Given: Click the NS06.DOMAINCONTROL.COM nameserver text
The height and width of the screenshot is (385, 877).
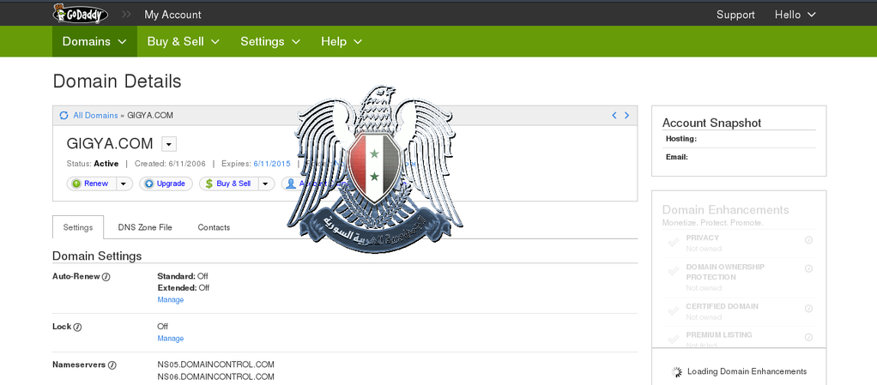Looking at the screenshot, I should (x=216, y=377).
